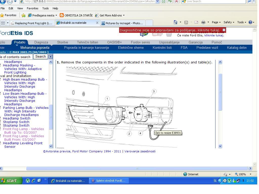Click the Print icon in the command bar
The height and width of the screenshot is (194, 259).
point(203,22)
